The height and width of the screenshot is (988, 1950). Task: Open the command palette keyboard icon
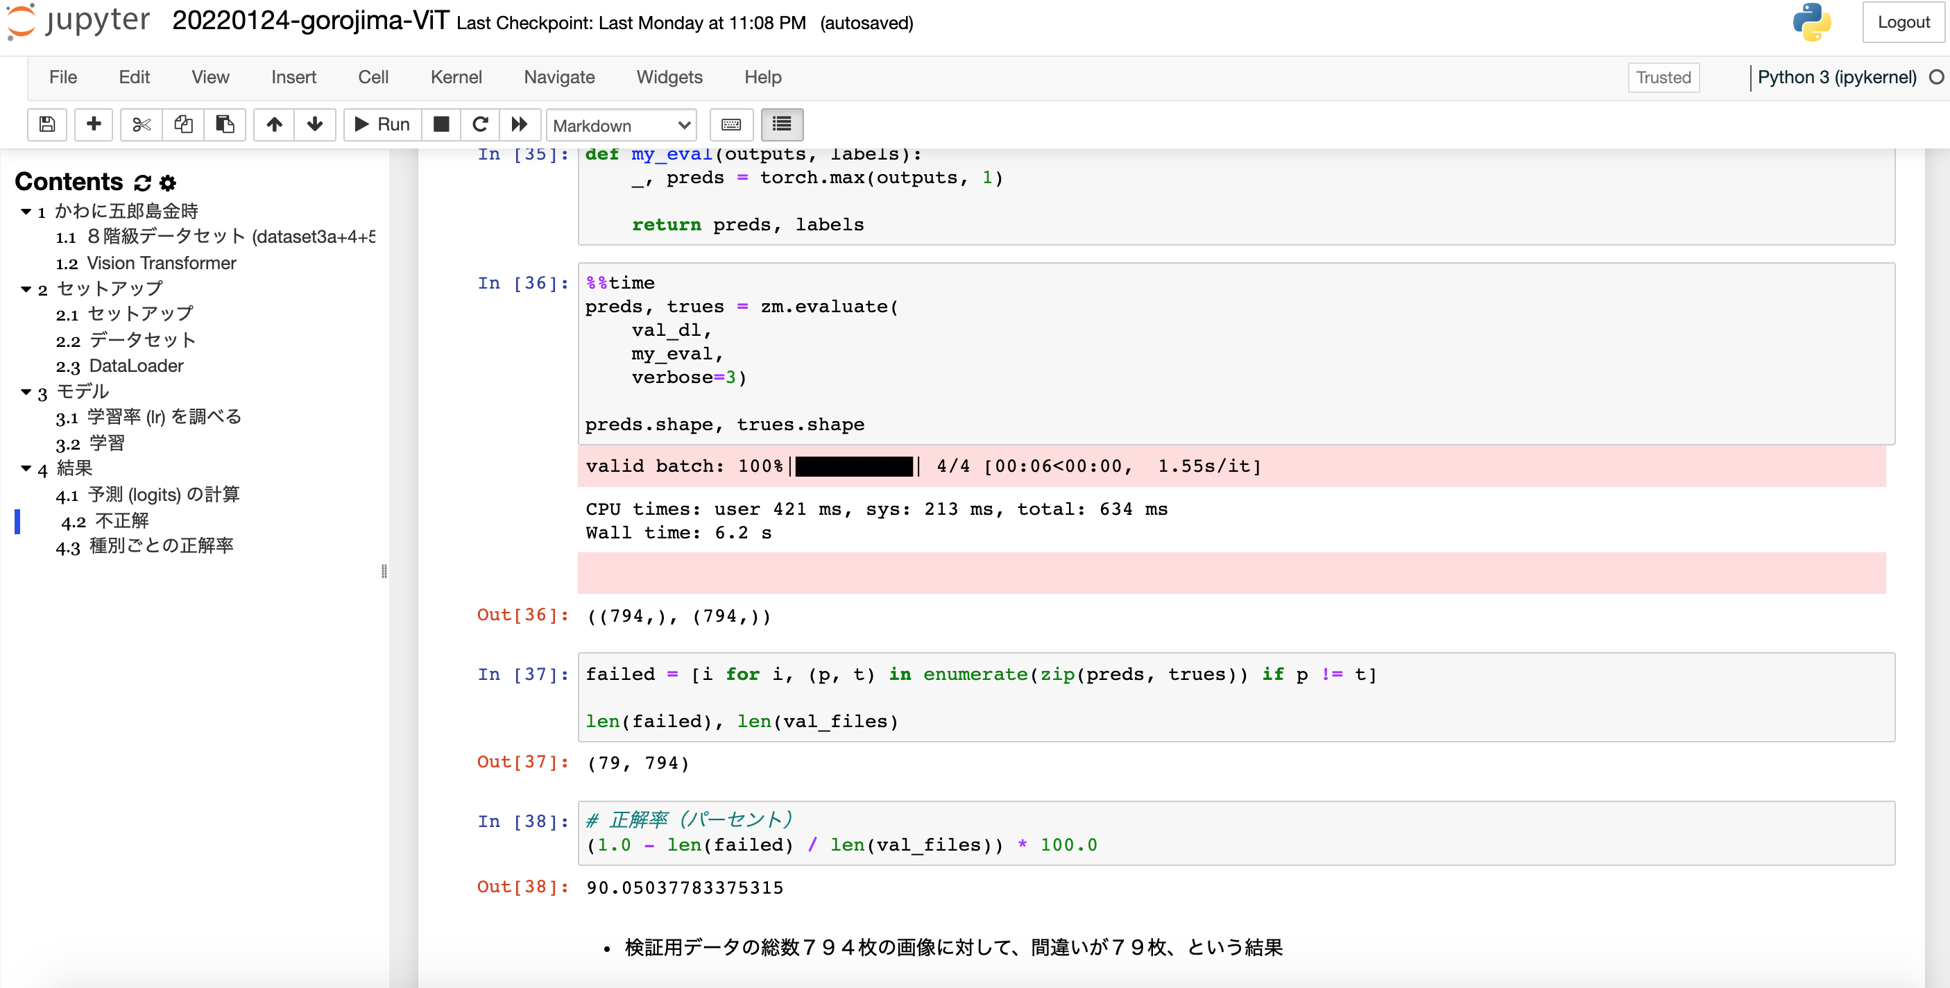tap(730, 124)
